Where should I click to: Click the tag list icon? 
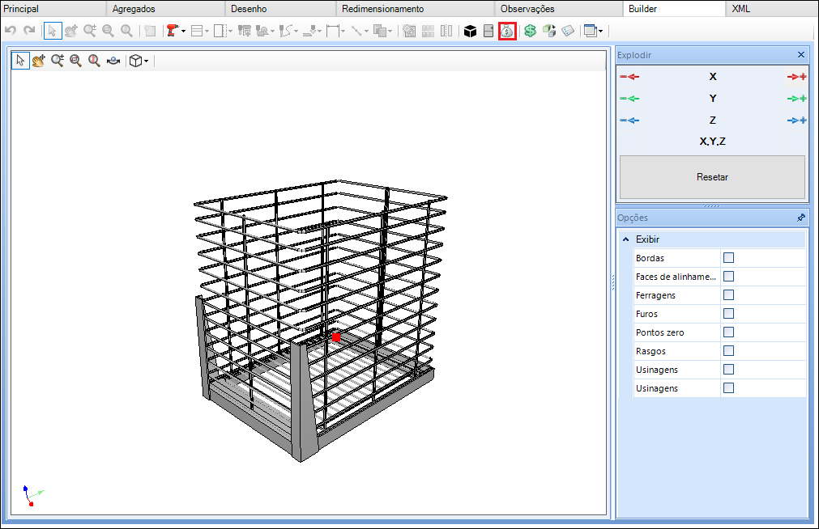point(568,32)
